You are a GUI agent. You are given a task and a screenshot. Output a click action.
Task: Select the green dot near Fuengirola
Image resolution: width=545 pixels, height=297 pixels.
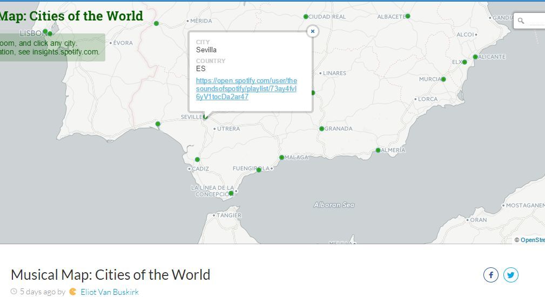pyautogui.click(x=259, y=170)
